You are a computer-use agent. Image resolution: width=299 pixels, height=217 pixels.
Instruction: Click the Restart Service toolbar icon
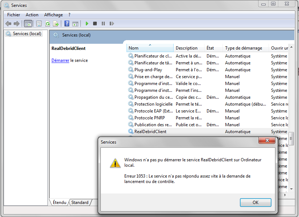point(112,23)
